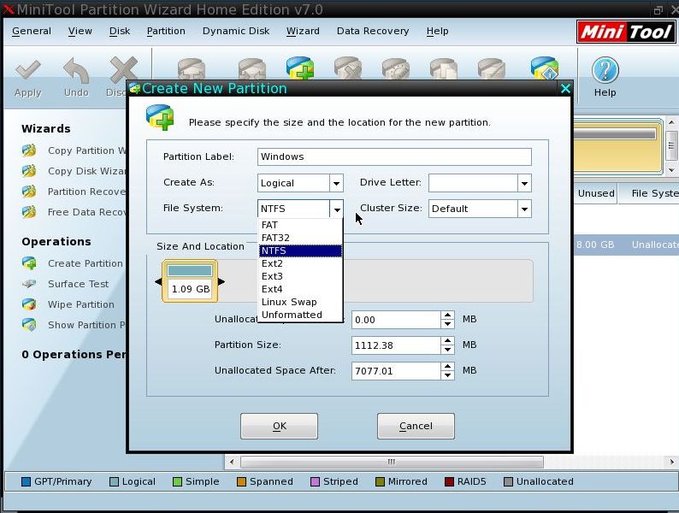Open the Create As dropdown

pyautogui.click(x=336, y=184)
